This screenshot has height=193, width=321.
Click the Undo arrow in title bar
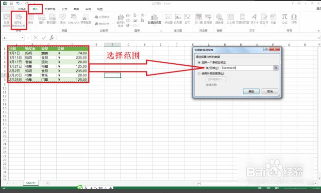coord(18,3)
